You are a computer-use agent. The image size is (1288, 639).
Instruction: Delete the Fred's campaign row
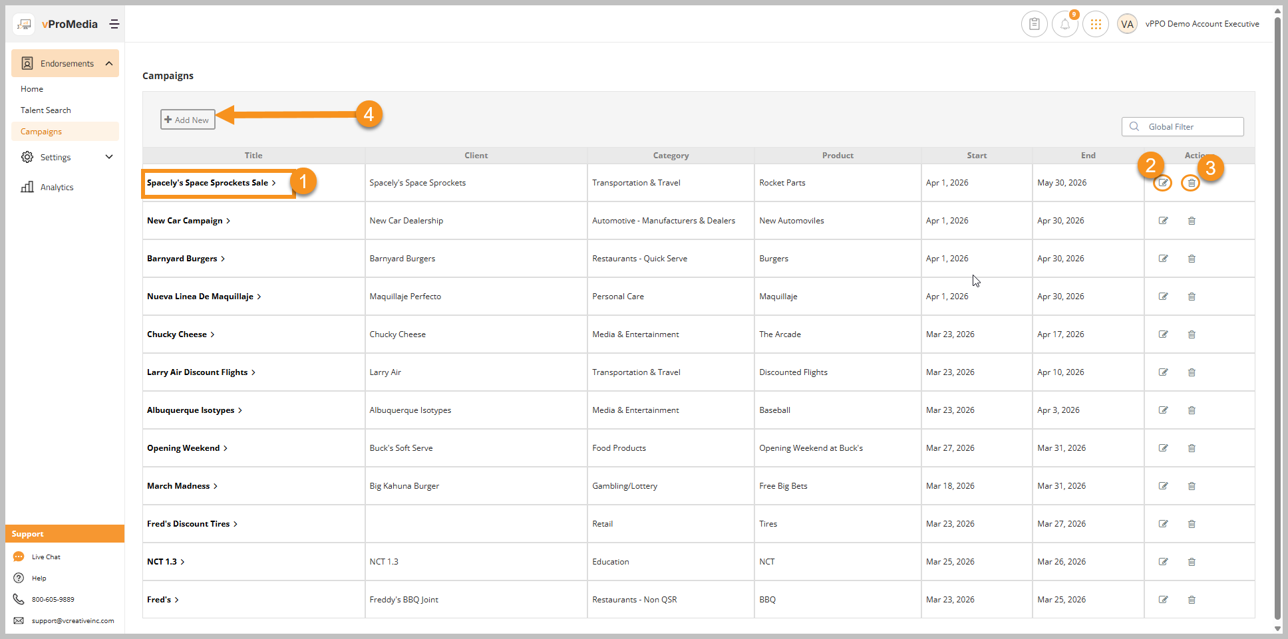[x=1192, y=600]
